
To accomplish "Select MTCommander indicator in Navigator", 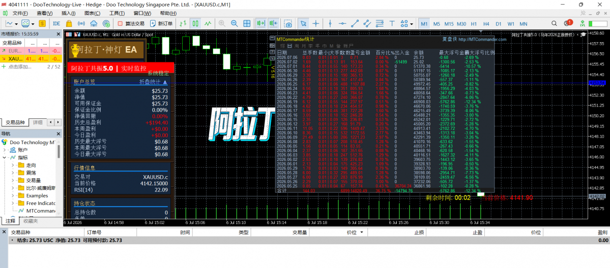I will coord(37,211).
